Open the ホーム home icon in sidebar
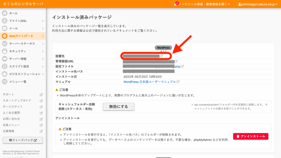The width and height of the screenshot is (281, 158). pyautogui.click(x=5, y=13)
